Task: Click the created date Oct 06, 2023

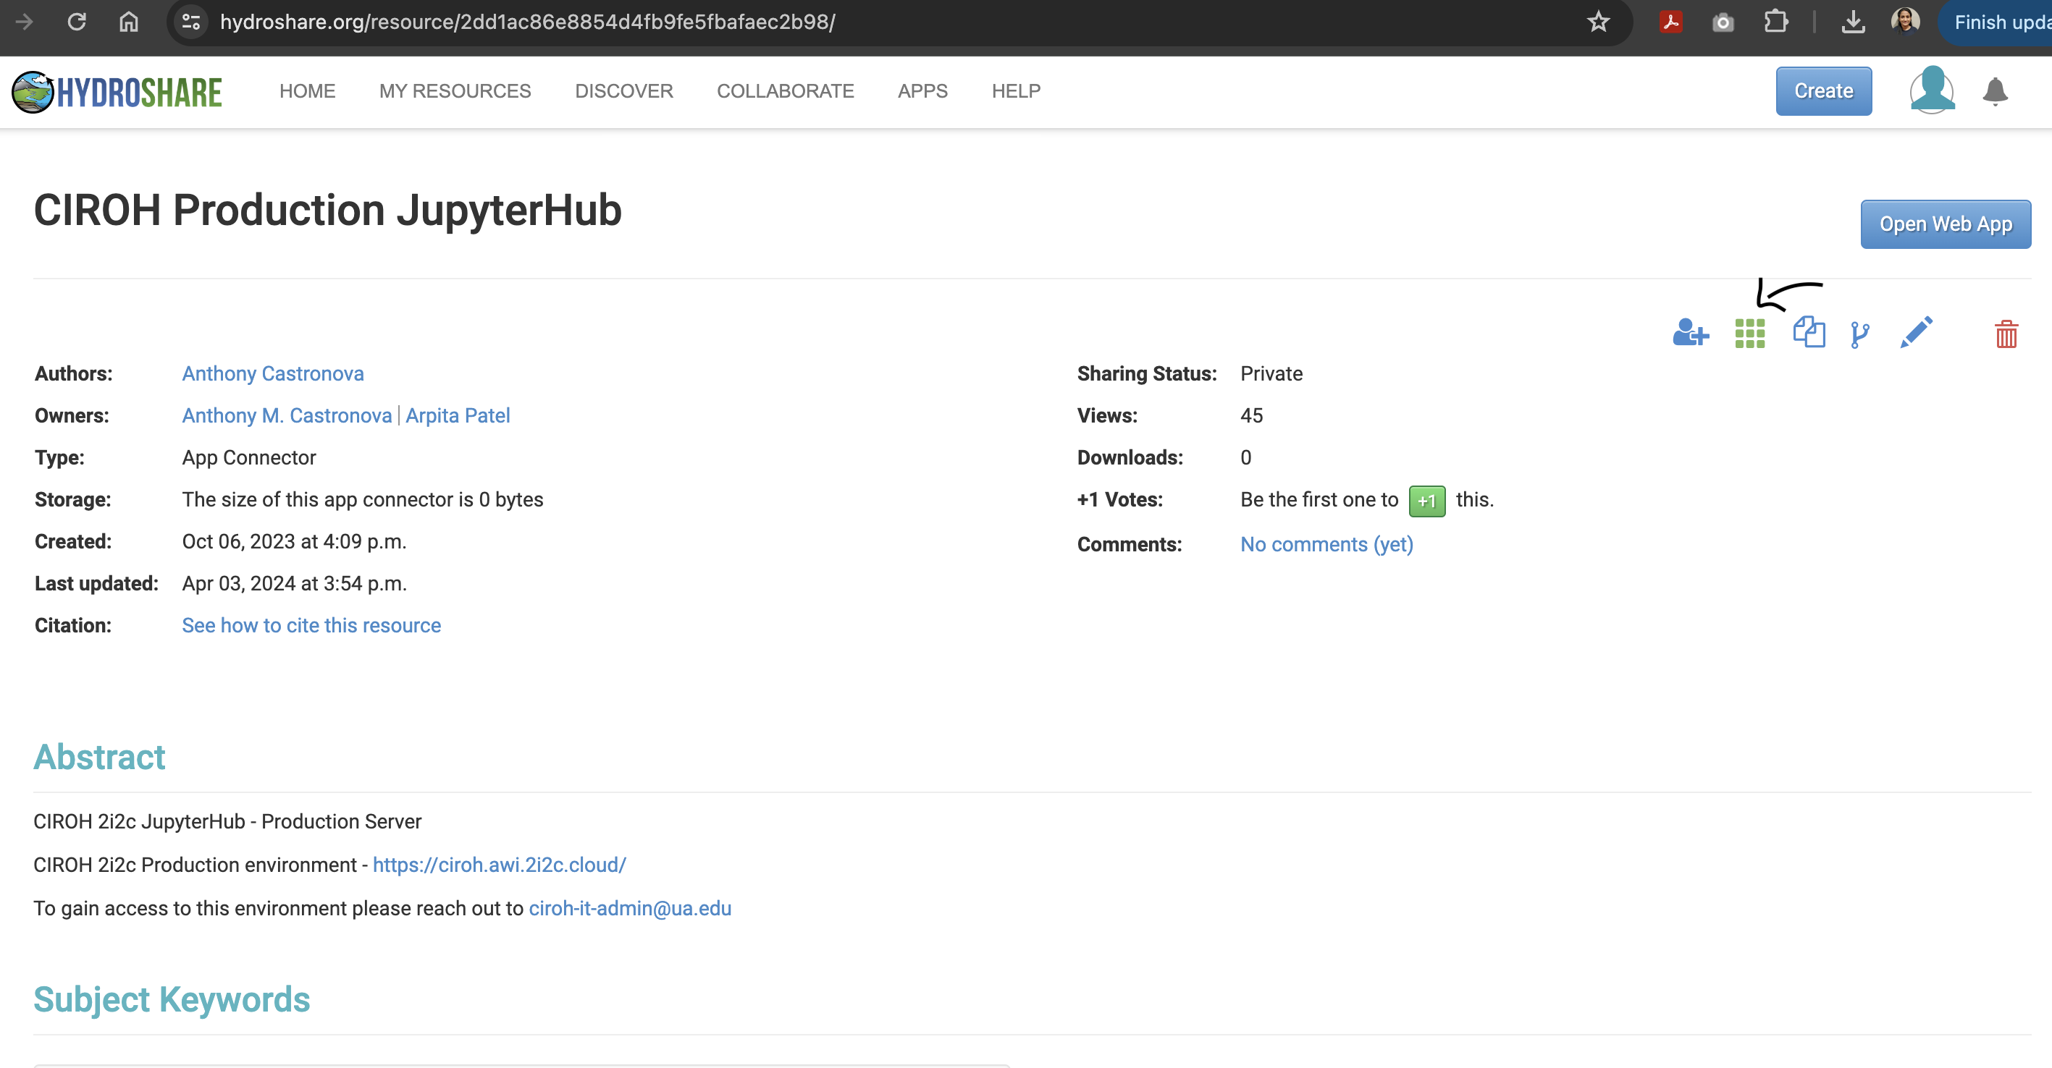Action: pos(294,541)
